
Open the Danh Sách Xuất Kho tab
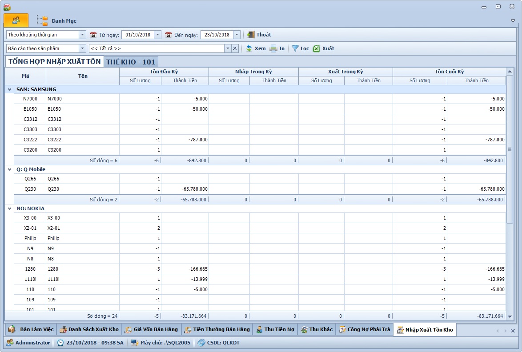coord(89,329)
